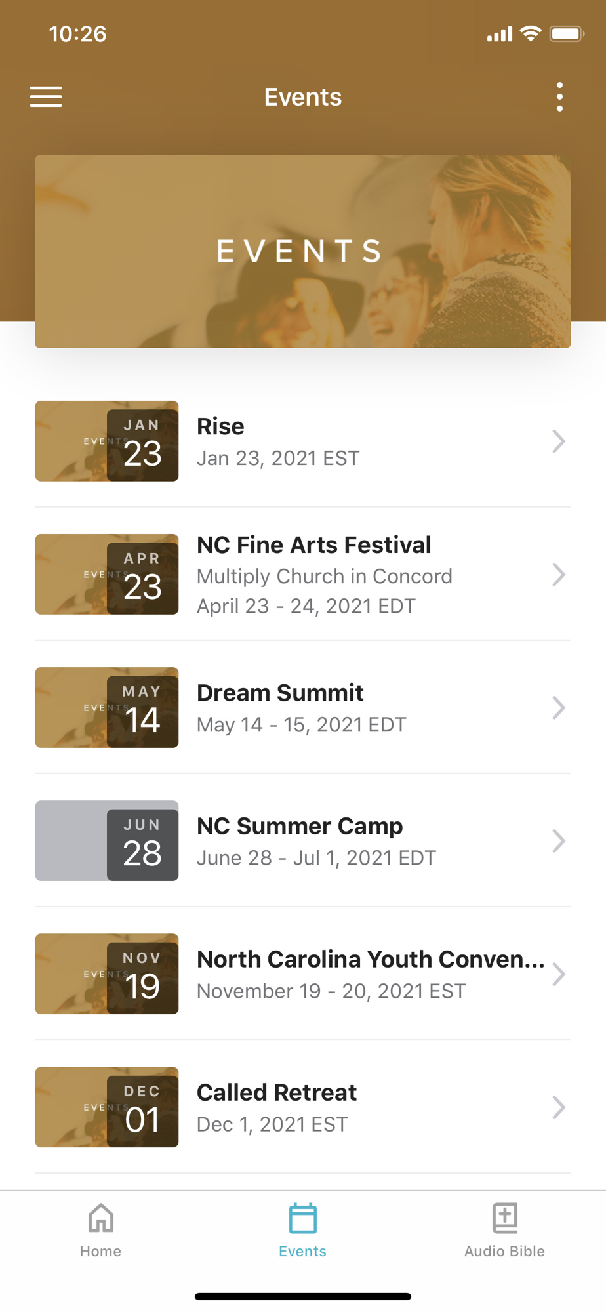This screenshot has width=606, height=1312.
Task: Tap the Events calendar icon
Action: pos(302,1219)
